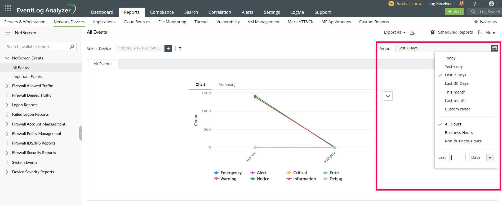Expand the System Events group
The image size is (502, 205).
coord(7,162)
